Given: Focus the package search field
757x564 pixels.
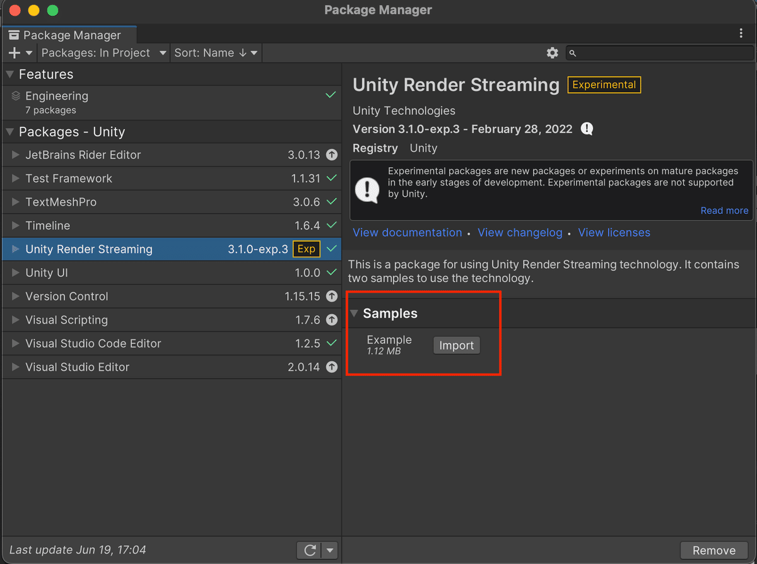Looking at the screenshot, I should pyautogui.click(x=659, y=53).
